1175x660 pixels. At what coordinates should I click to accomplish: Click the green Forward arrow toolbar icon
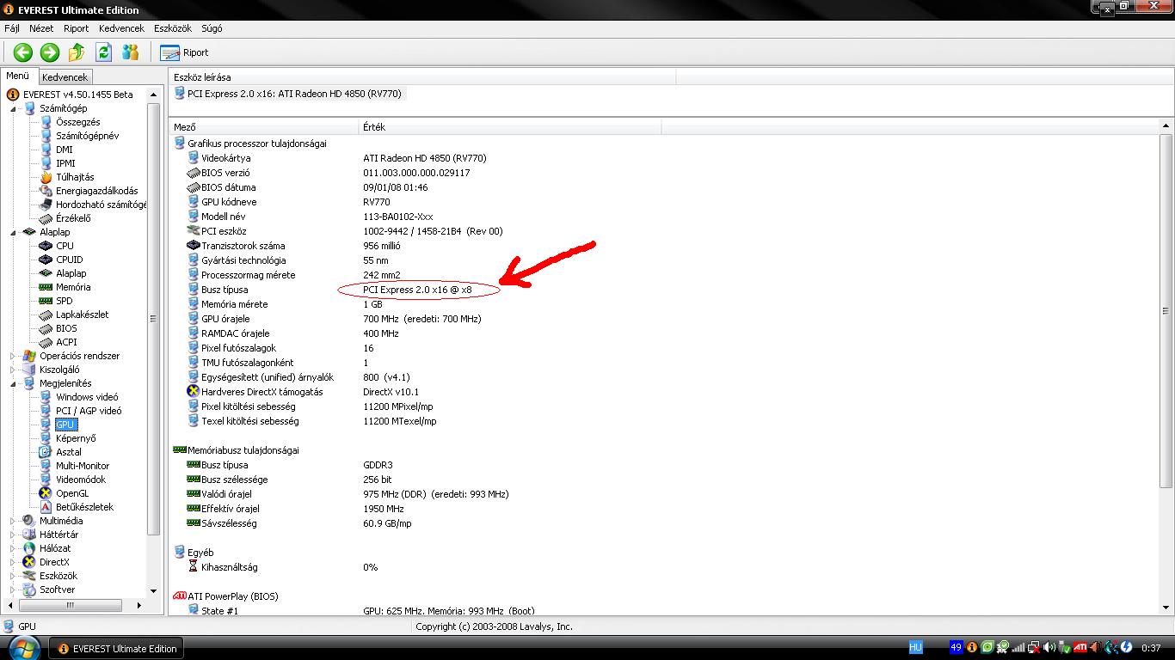50,52
